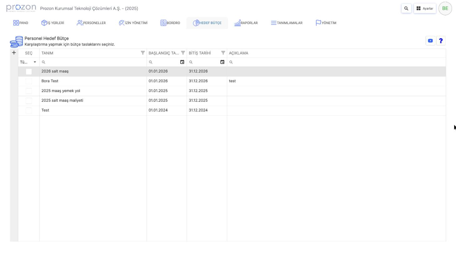Go to the PANO menu

(21, 23)
